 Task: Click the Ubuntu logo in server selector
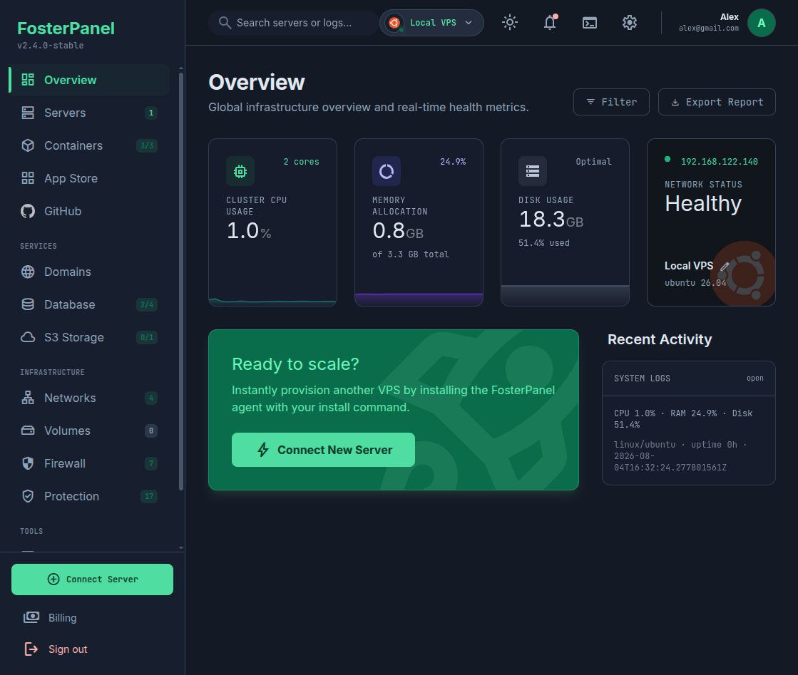pyautogui.click(x=394, y=23)
